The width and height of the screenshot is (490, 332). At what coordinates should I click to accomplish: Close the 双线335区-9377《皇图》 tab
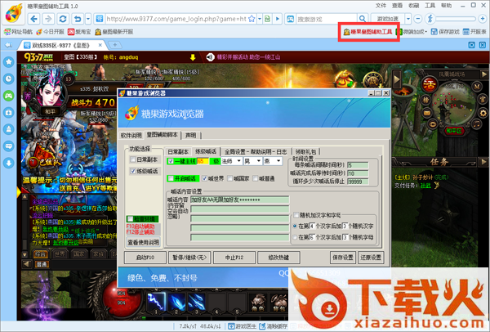point(100,45)
